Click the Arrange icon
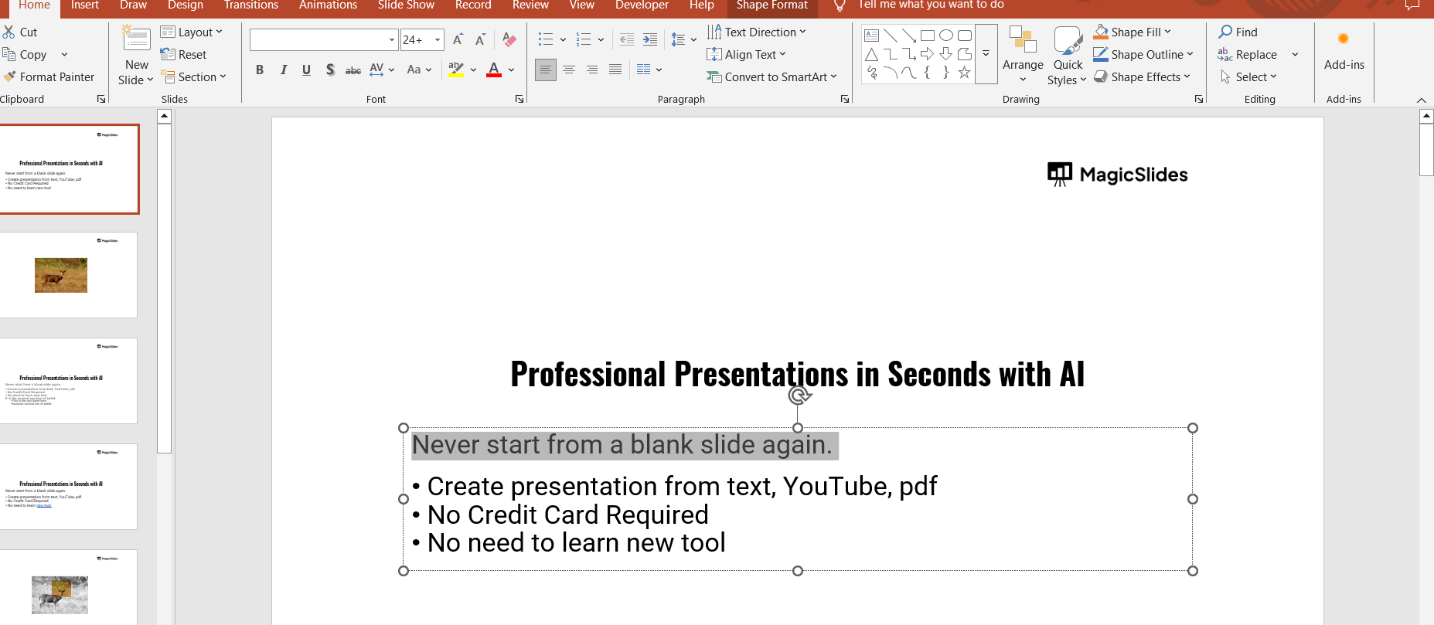The image size is (1434, 625). (x=1022, y=40)
